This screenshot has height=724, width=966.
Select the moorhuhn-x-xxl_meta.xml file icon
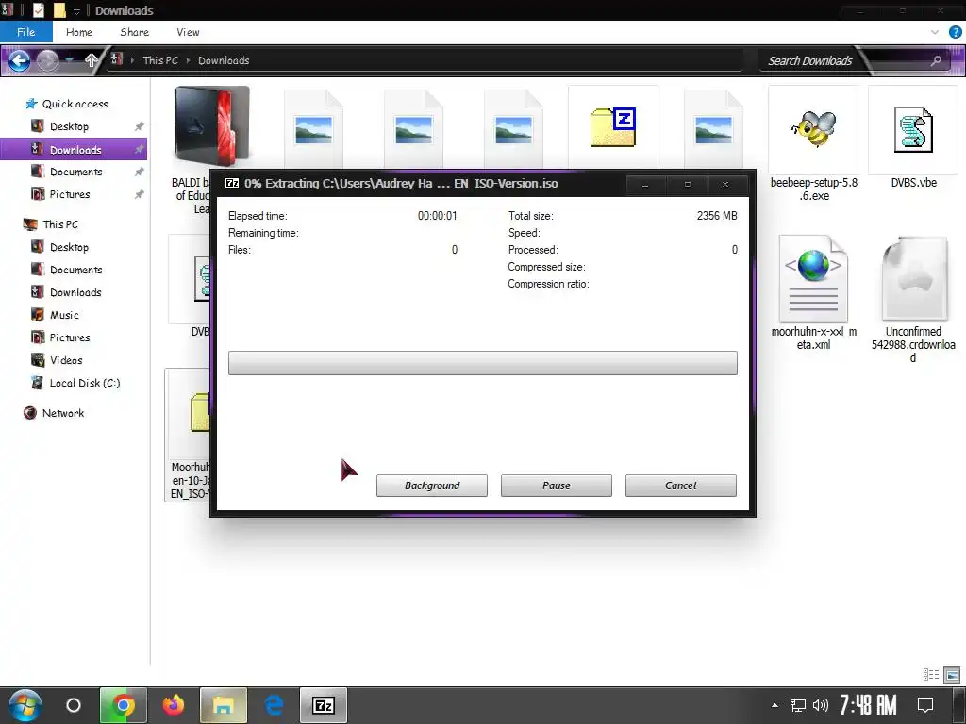tap(813, 279)
